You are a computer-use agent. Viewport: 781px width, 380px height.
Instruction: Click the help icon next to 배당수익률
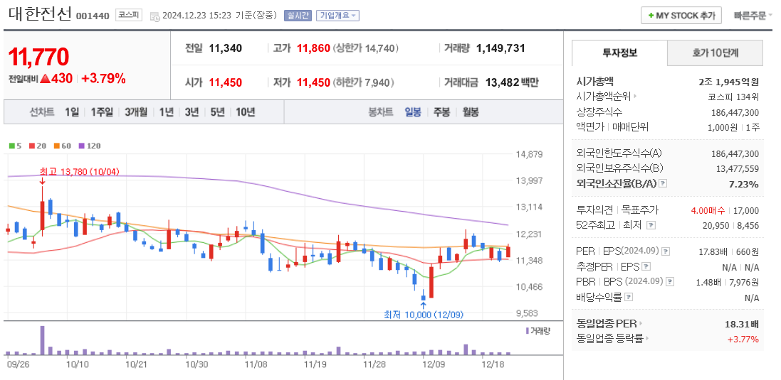[x=629, y=297]
